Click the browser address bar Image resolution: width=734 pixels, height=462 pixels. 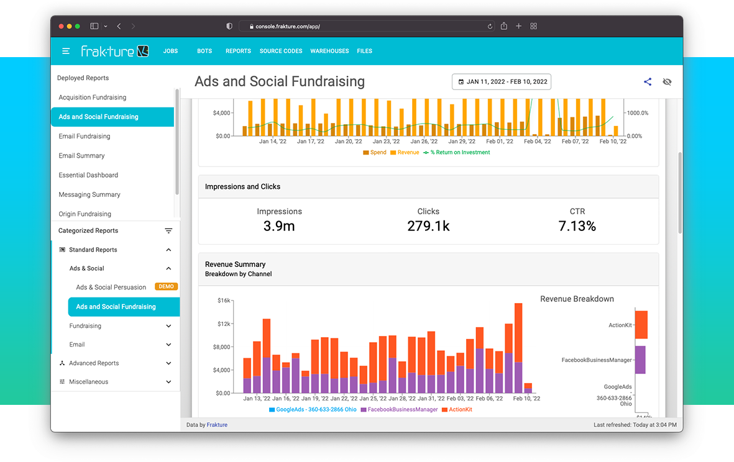click(367, 26)
